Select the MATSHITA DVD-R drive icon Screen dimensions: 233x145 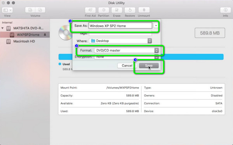click(9, 28)
